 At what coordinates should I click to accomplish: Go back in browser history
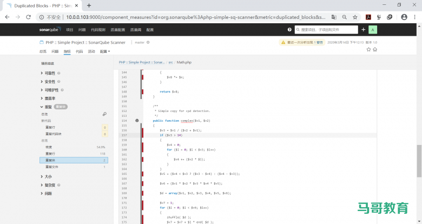7,17
